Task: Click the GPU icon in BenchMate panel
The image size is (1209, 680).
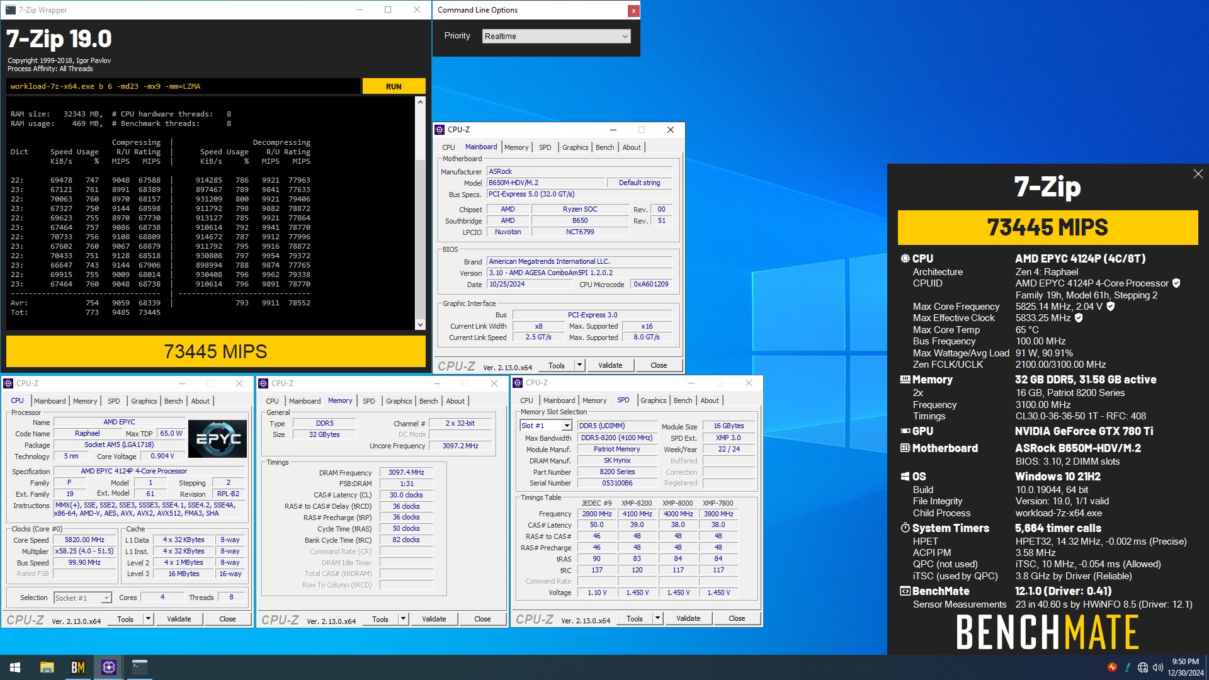Action: 905,431
